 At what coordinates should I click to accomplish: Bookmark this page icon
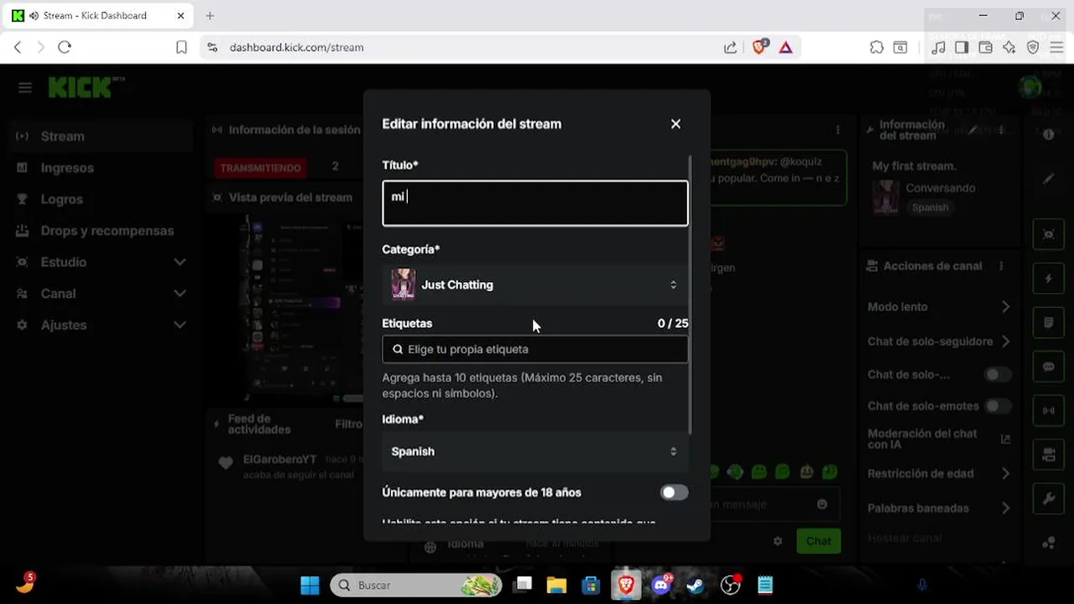[x=181, y=48]
